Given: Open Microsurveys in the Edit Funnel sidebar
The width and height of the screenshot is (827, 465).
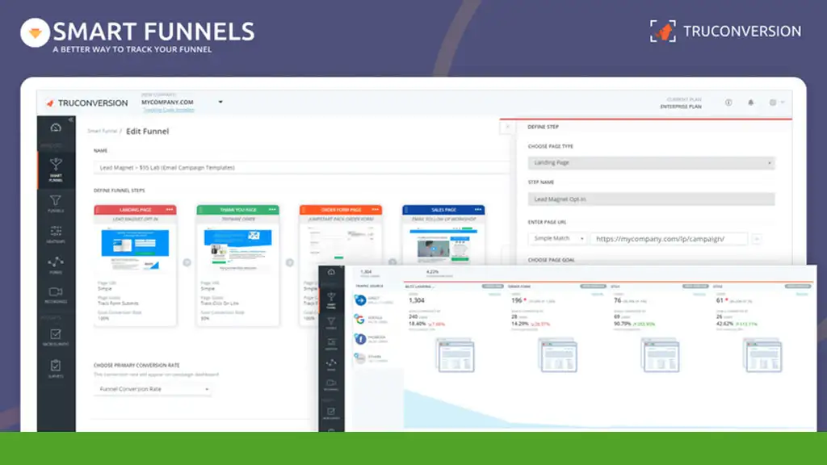Looking at the screenshot, I should 56,337.
